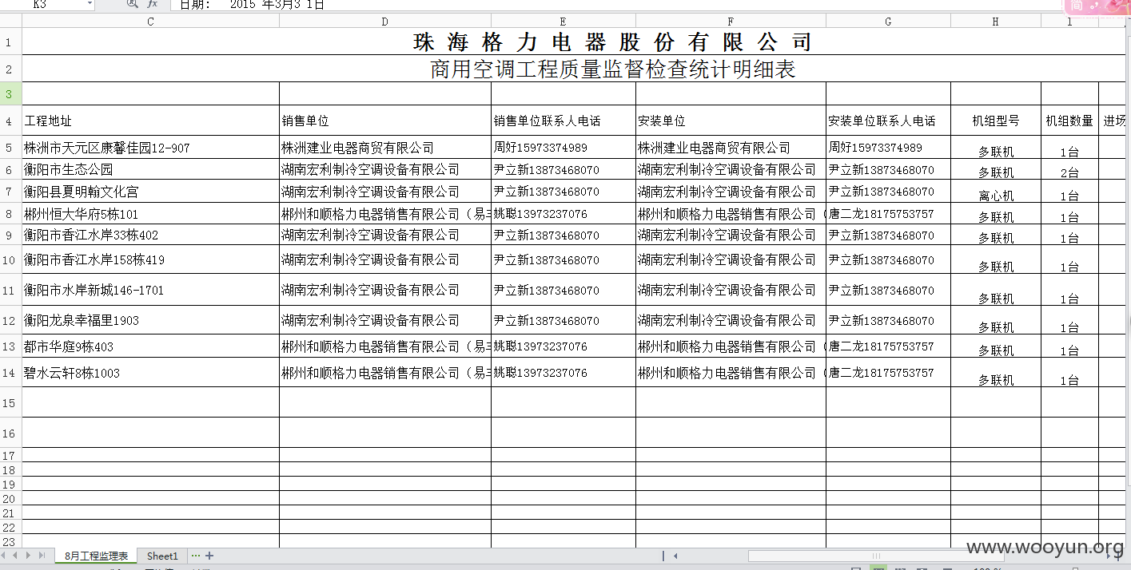Select cell 衡阳市生态公园
Screen dimensions: 1131x570
(x=150, y=169)
